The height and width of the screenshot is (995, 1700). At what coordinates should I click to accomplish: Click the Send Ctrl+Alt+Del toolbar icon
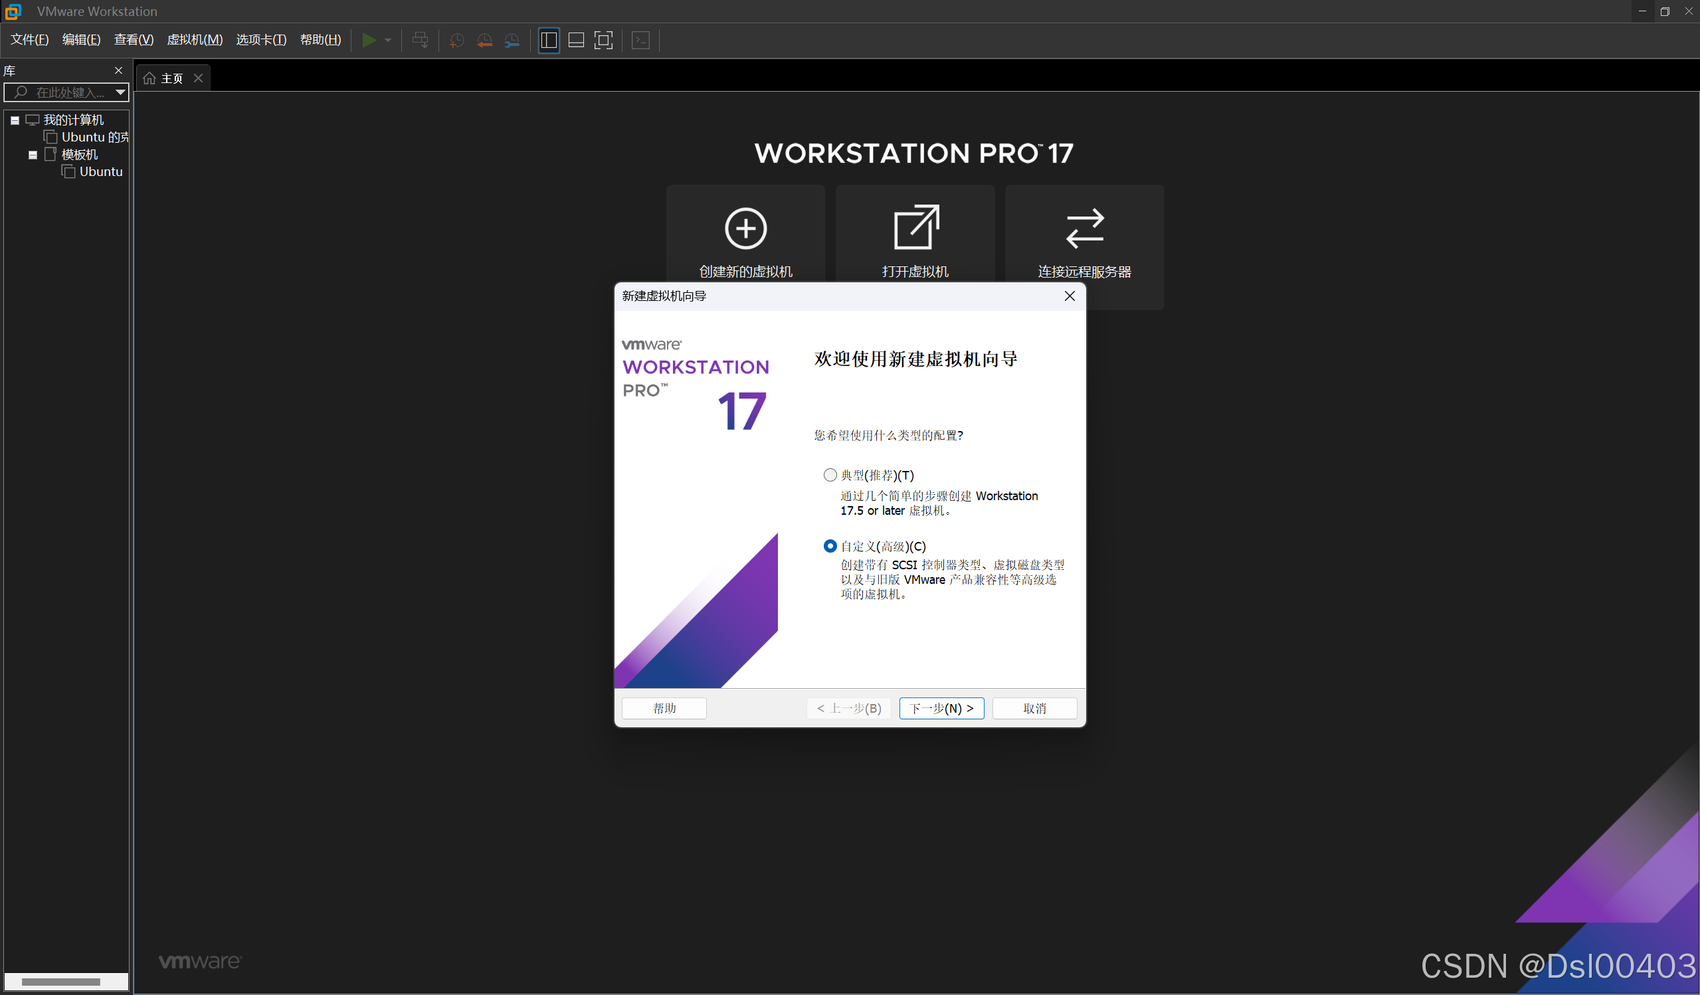pos(420,41)
